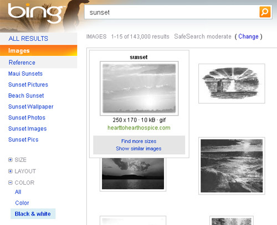
Task: Visit hearttohearthospice.com source link
Action: click(139, 128)
